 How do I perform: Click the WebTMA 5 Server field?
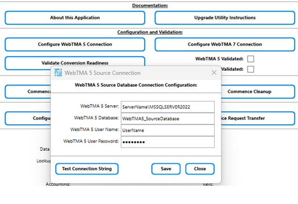(x=168, y=107)
